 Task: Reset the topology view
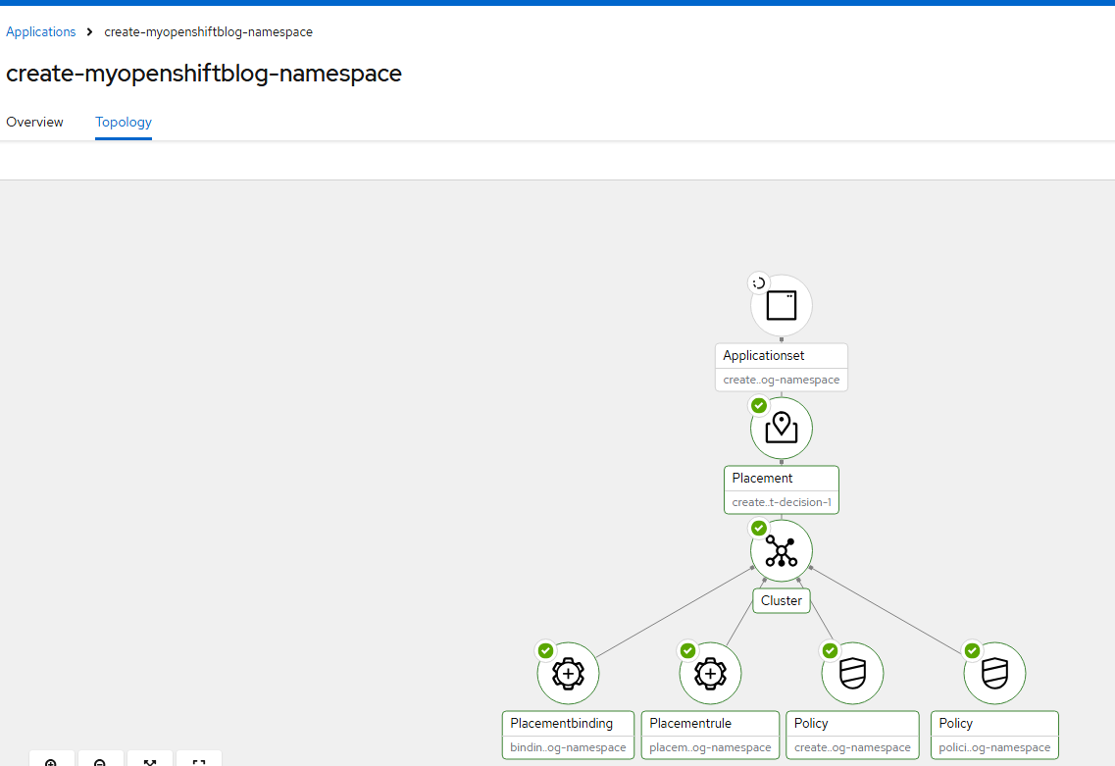(x=198, y=760)
